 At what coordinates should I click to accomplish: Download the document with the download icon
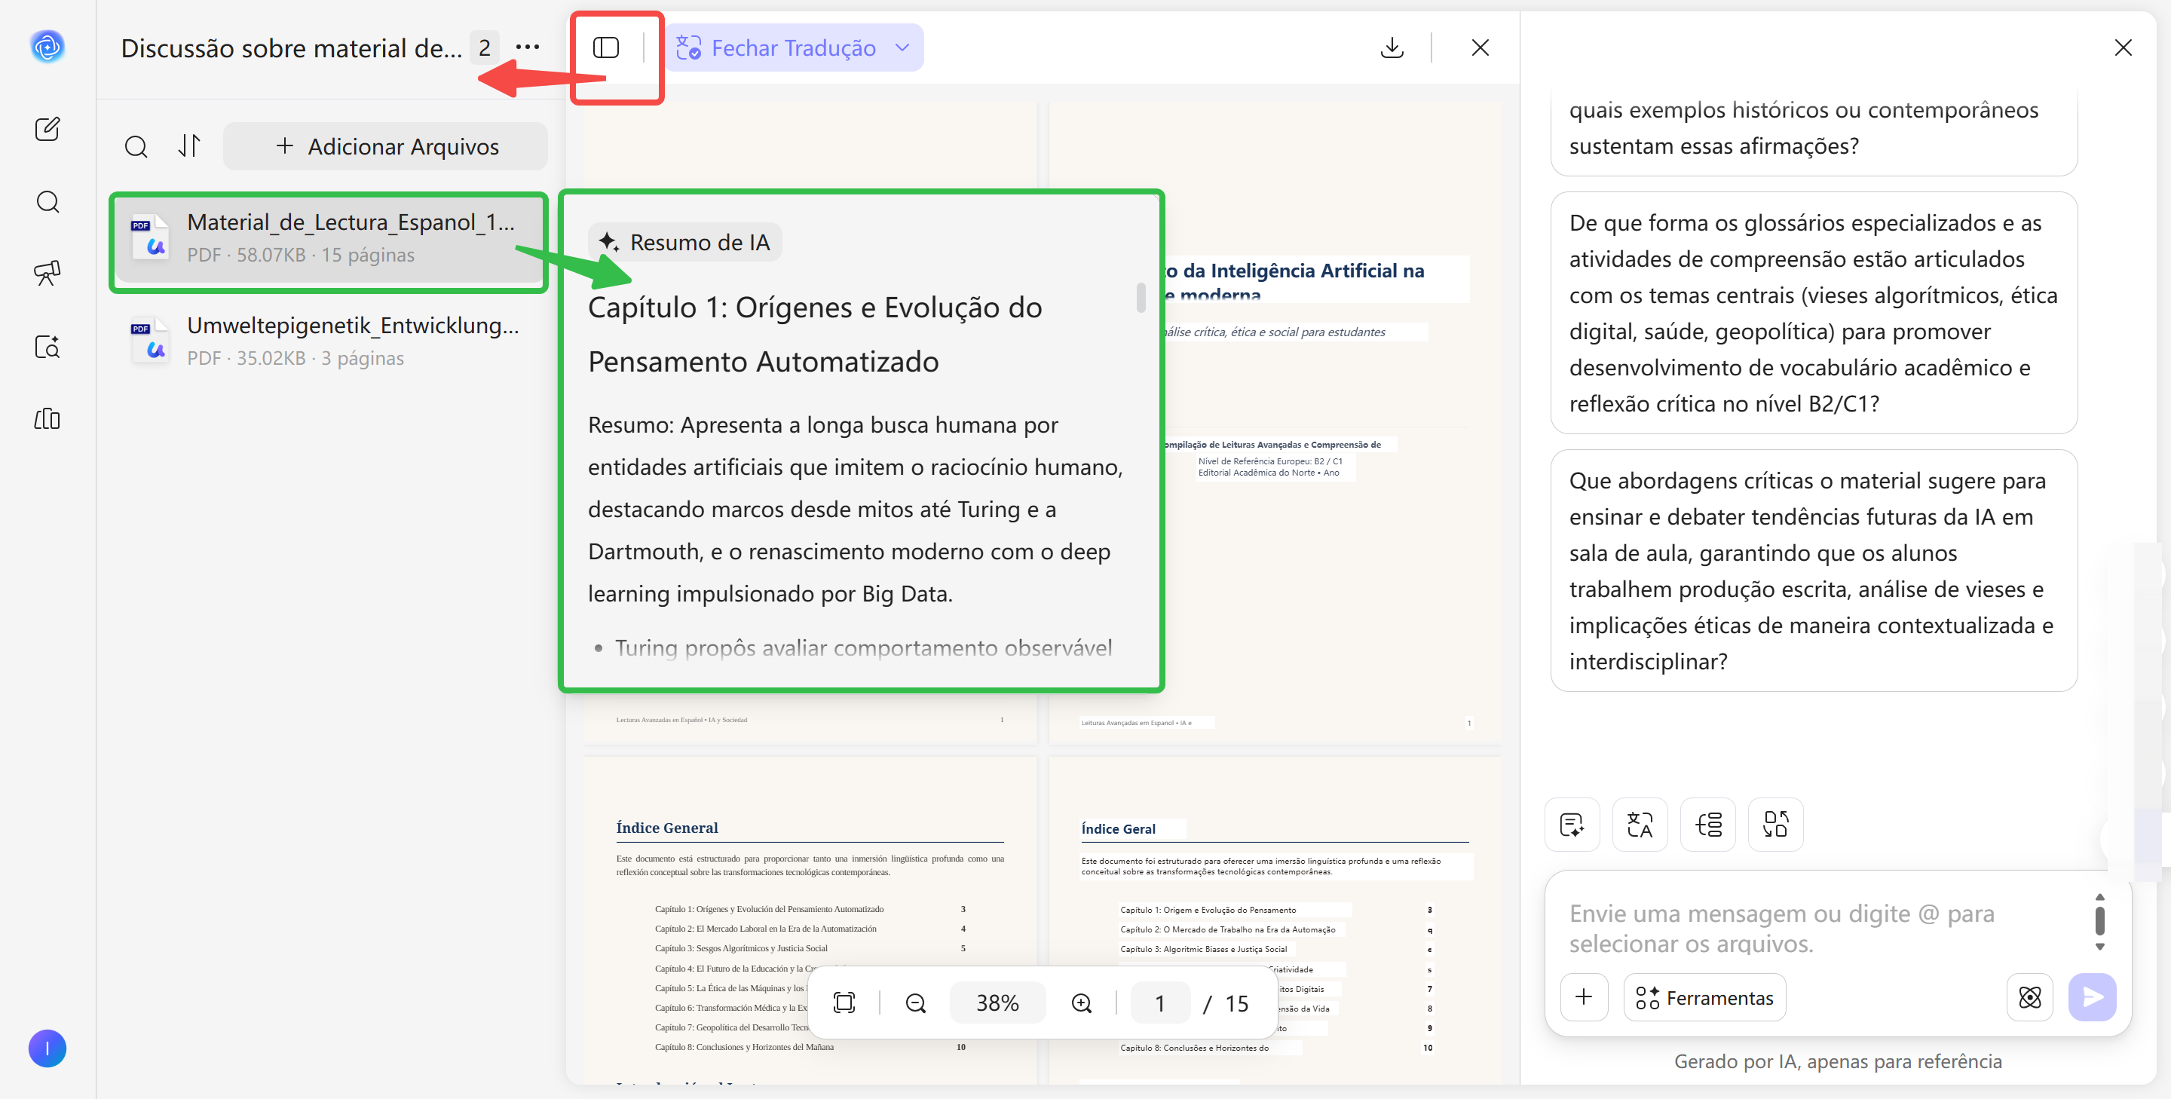click(1392, 48)
